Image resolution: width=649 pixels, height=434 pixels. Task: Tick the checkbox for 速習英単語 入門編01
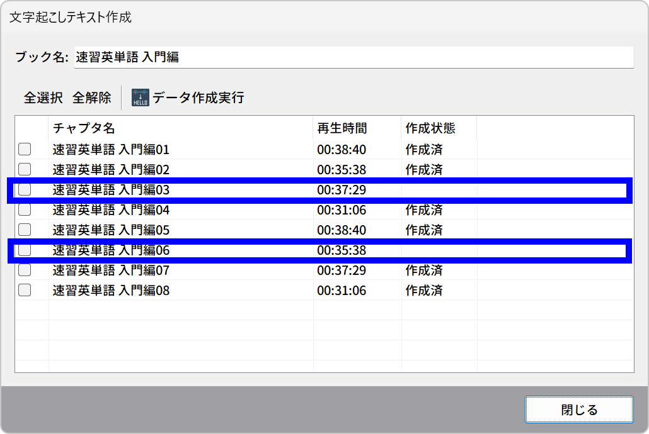pyautogui.click(x=25, y=149)
